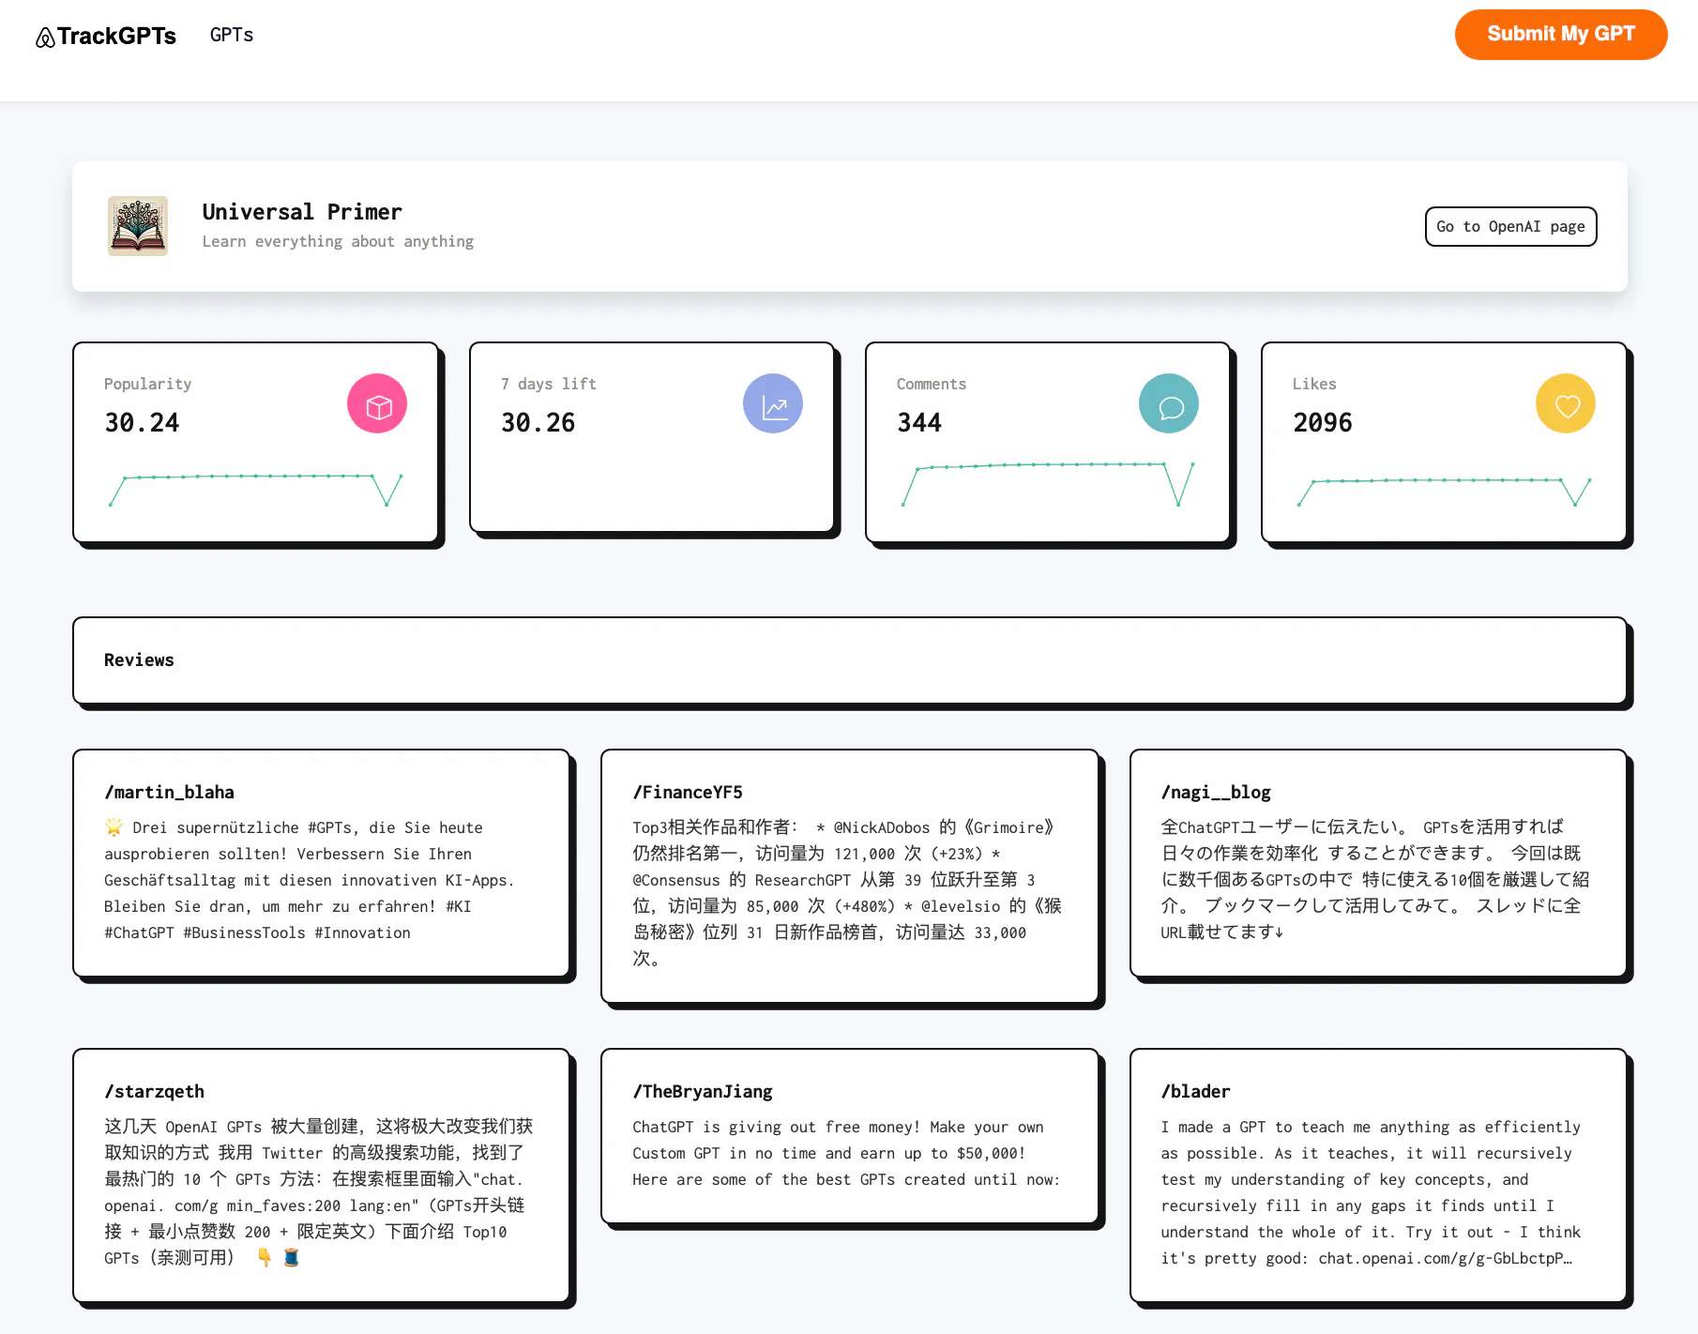This screenshot has width=1698, height=1334.
Task: Click the '7 days lift' label
Action: (x=548, y=384)
